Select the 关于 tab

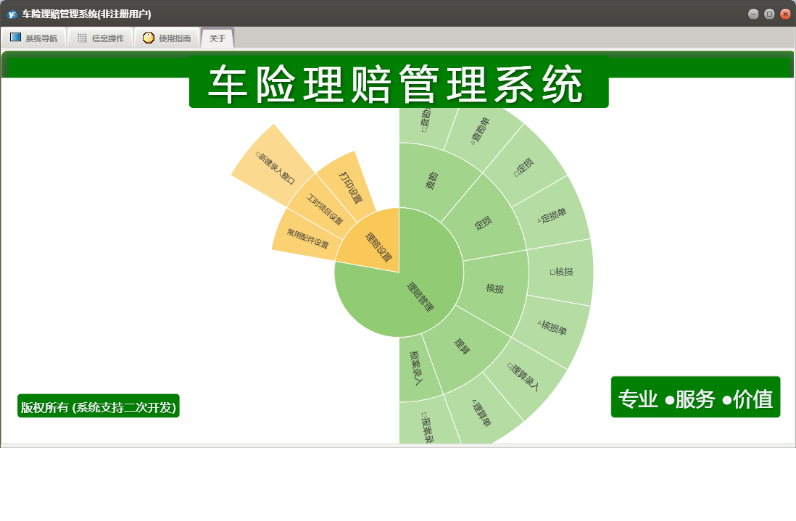(217, 38)
